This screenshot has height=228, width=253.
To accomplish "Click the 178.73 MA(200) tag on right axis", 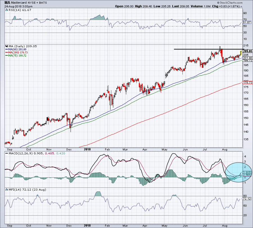I will pos(247,82).
